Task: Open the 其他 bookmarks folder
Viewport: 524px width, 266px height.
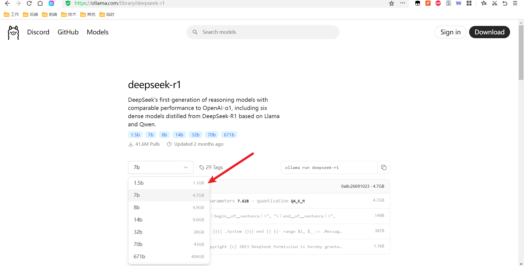Action: 88,14
